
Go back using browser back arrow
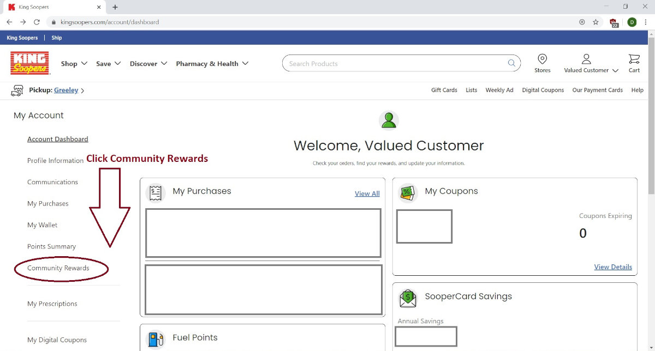(x=9, y=22)
